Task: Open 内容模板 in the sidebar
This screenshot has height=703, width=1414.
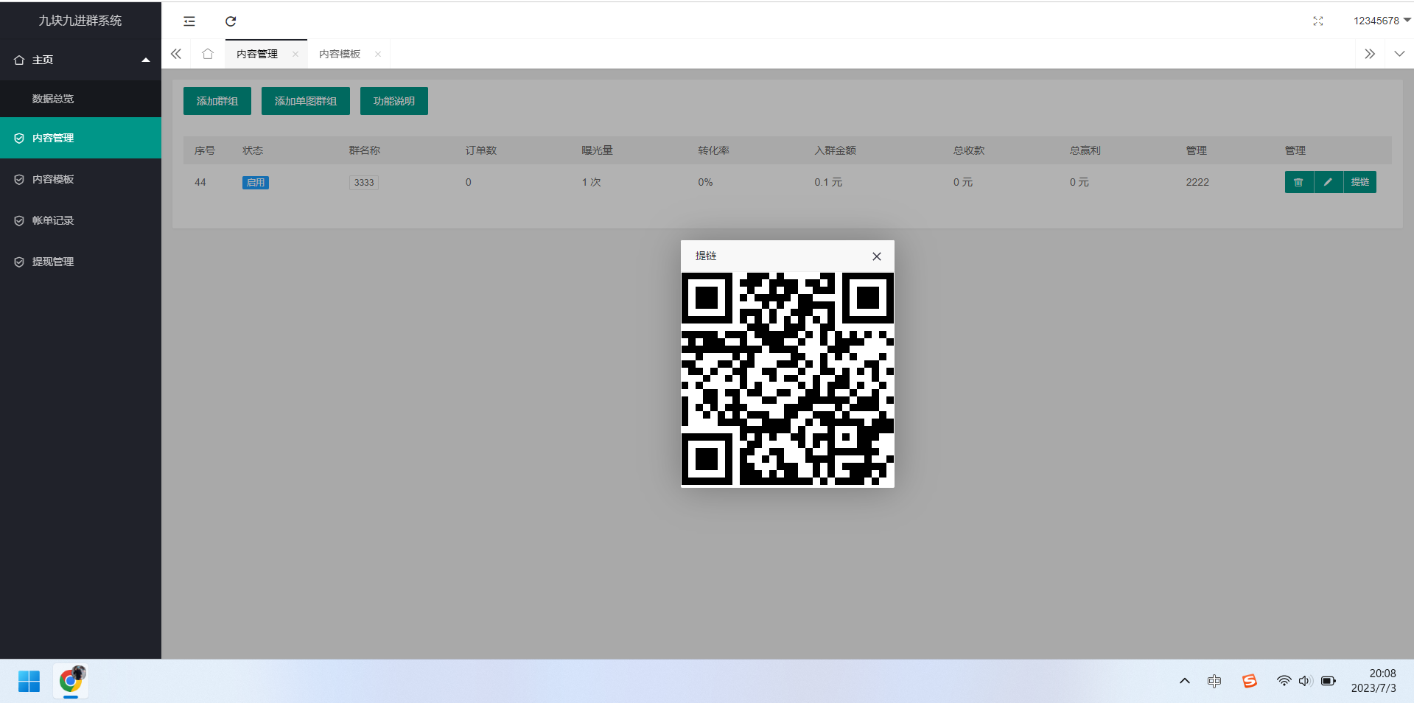Action: 80,179
